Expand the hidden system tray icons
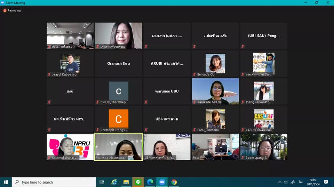Image resolution: width=334 pixels, height=187 pixels. coord(279,182)
